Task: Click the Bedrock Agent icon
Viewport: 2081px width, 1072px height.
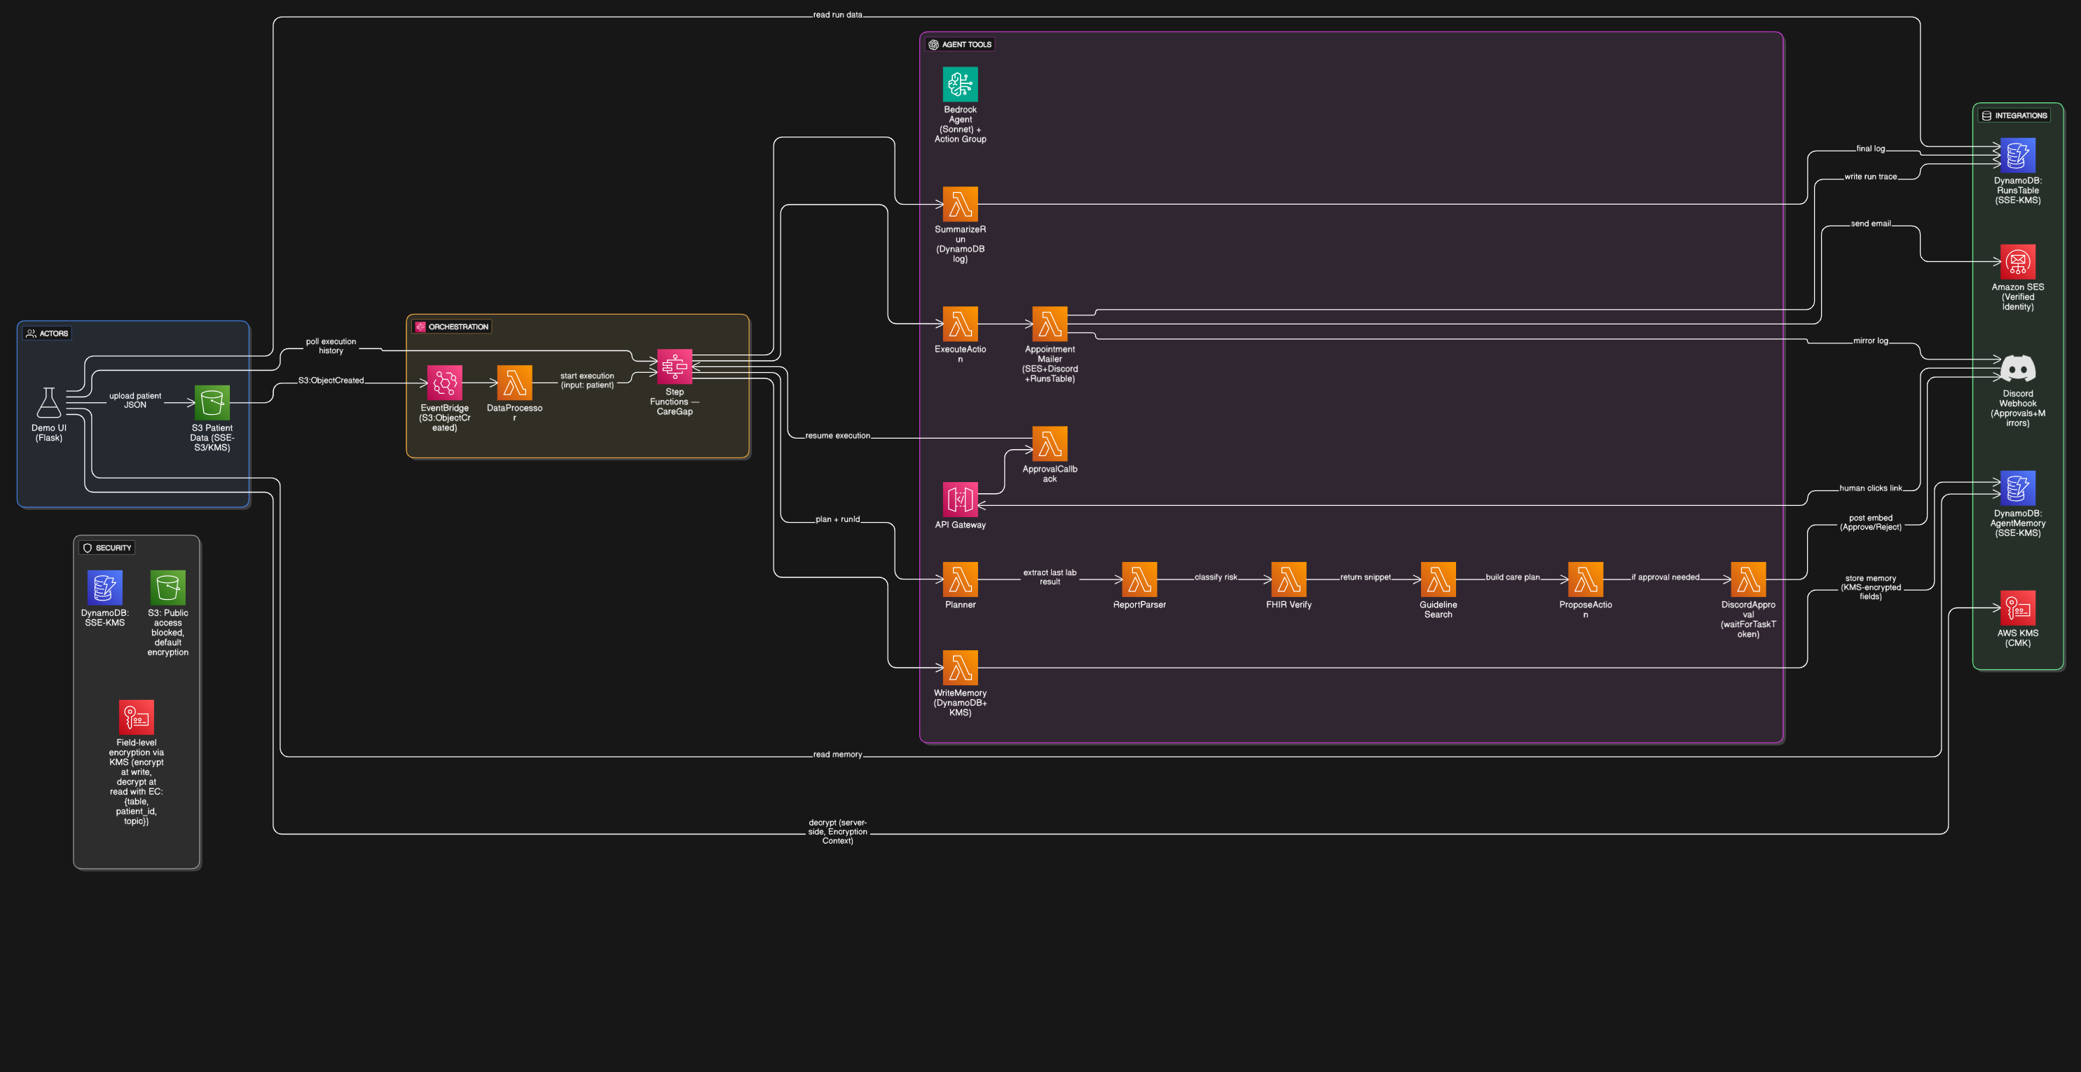Action: coord(960,84)
